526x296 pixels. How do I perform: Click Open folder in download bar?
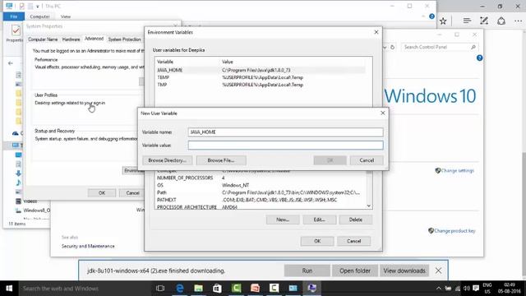[x=355, y=271]
